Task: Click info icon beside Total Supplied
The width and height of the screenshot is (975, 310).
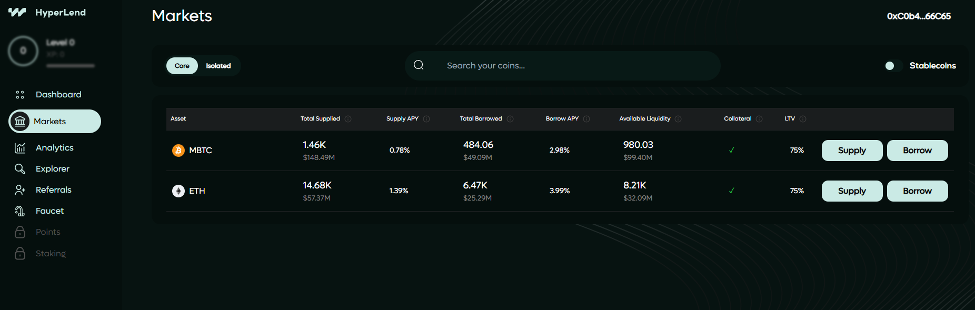Action: (x=348, y=119)
